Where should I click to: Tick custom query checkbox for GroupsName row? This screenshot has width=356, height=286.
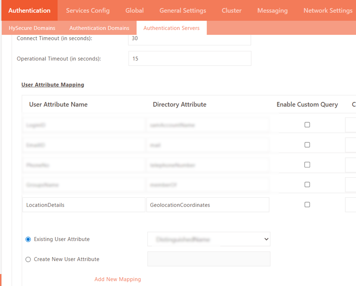click(x=307, y=184)
